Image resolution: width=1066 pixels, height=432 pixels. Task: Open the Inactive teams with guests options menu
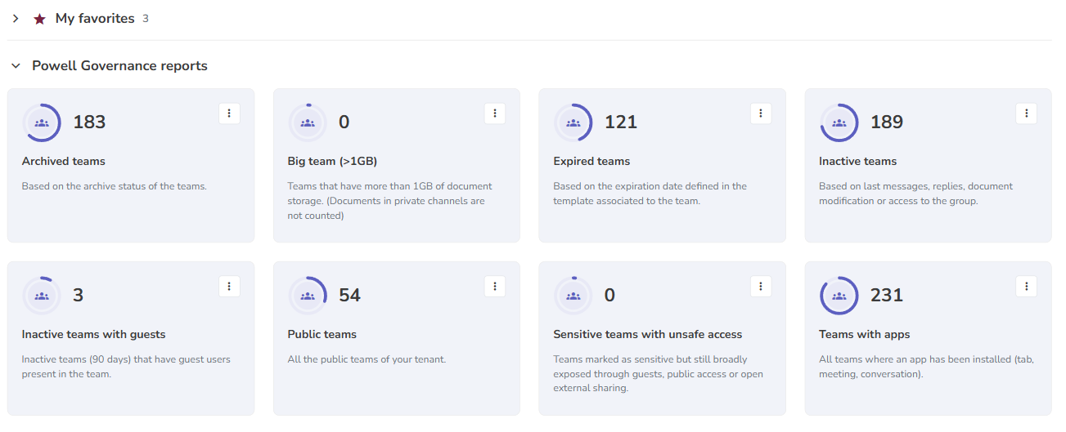tap(229, 287)
